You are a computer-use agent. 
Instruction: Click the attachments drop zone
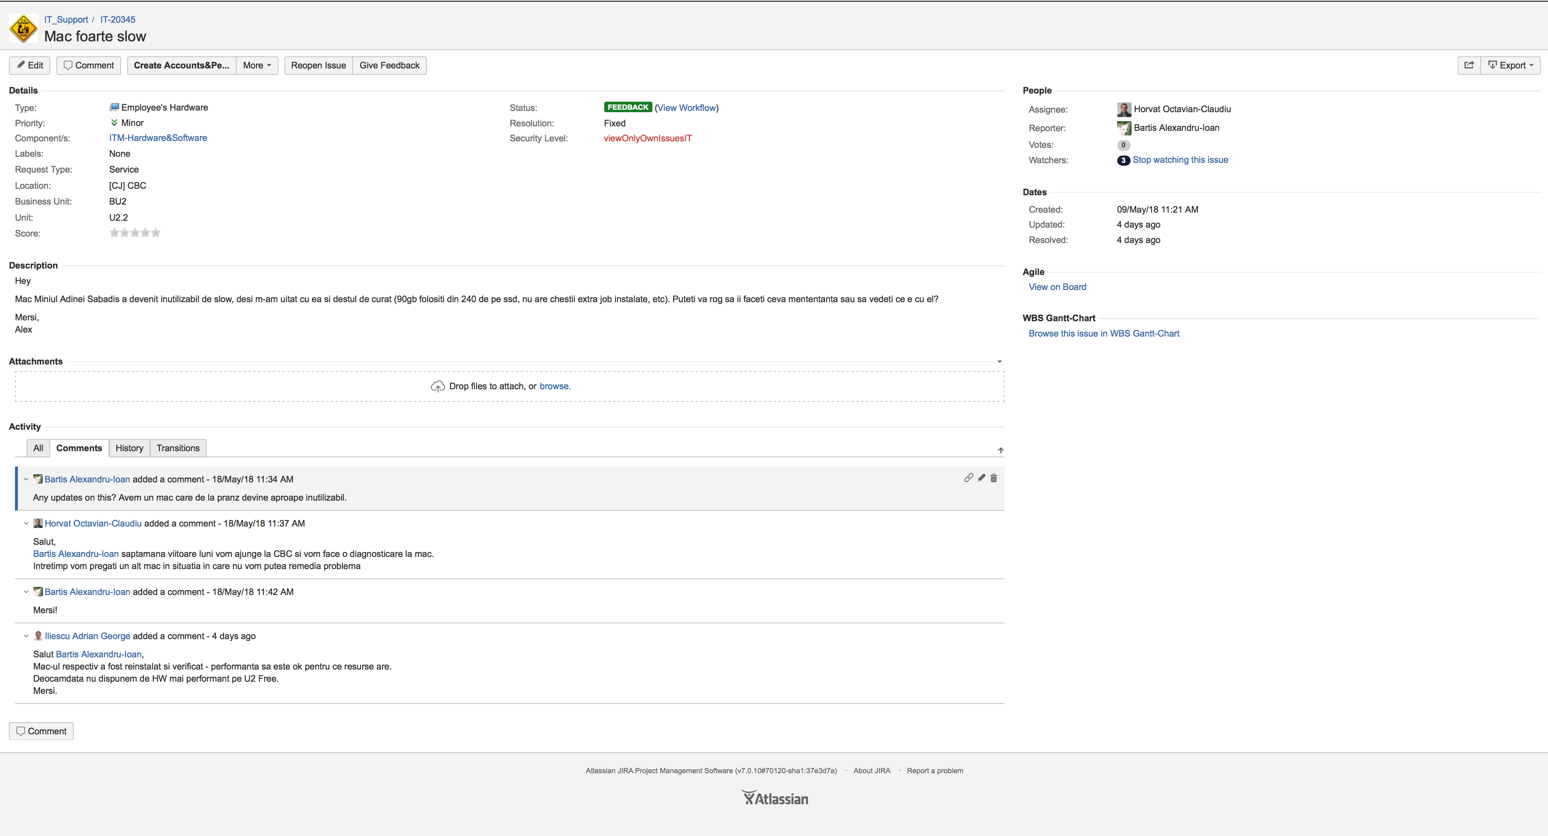click(510, 386)
